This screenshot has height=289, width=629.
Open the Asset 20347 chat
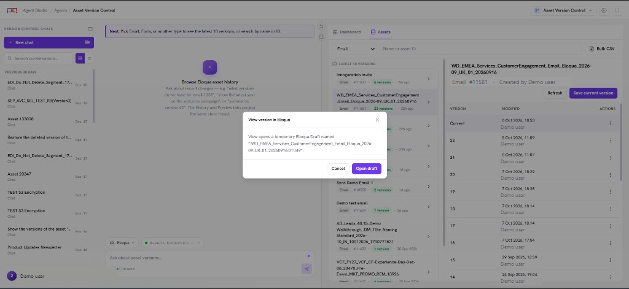47,176
